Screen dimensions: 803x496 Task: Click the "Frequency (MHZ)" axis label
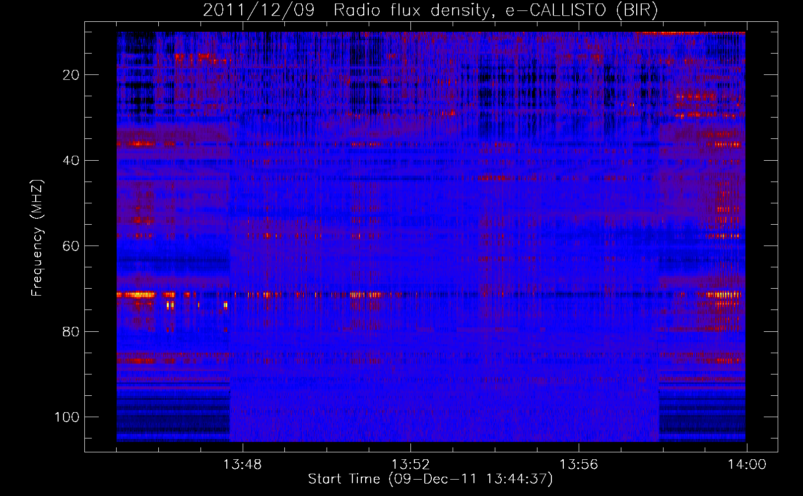pos(37,238)
